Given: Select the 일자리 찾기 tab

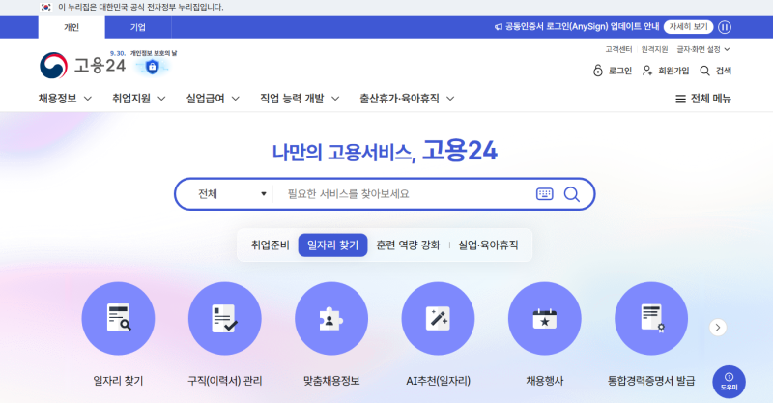Looking at the screenshot, I should [332, 245].
